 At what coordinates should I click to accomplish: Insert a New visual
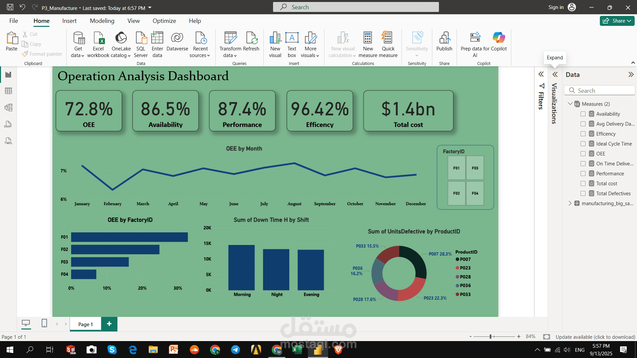coord(275,44)
